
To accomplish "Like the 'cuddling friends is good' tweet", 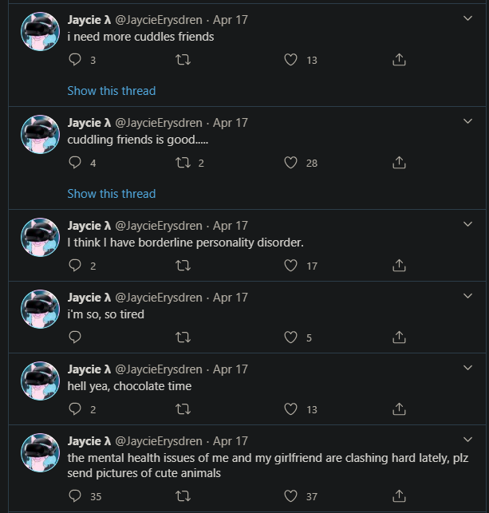I will coord(290,163).
